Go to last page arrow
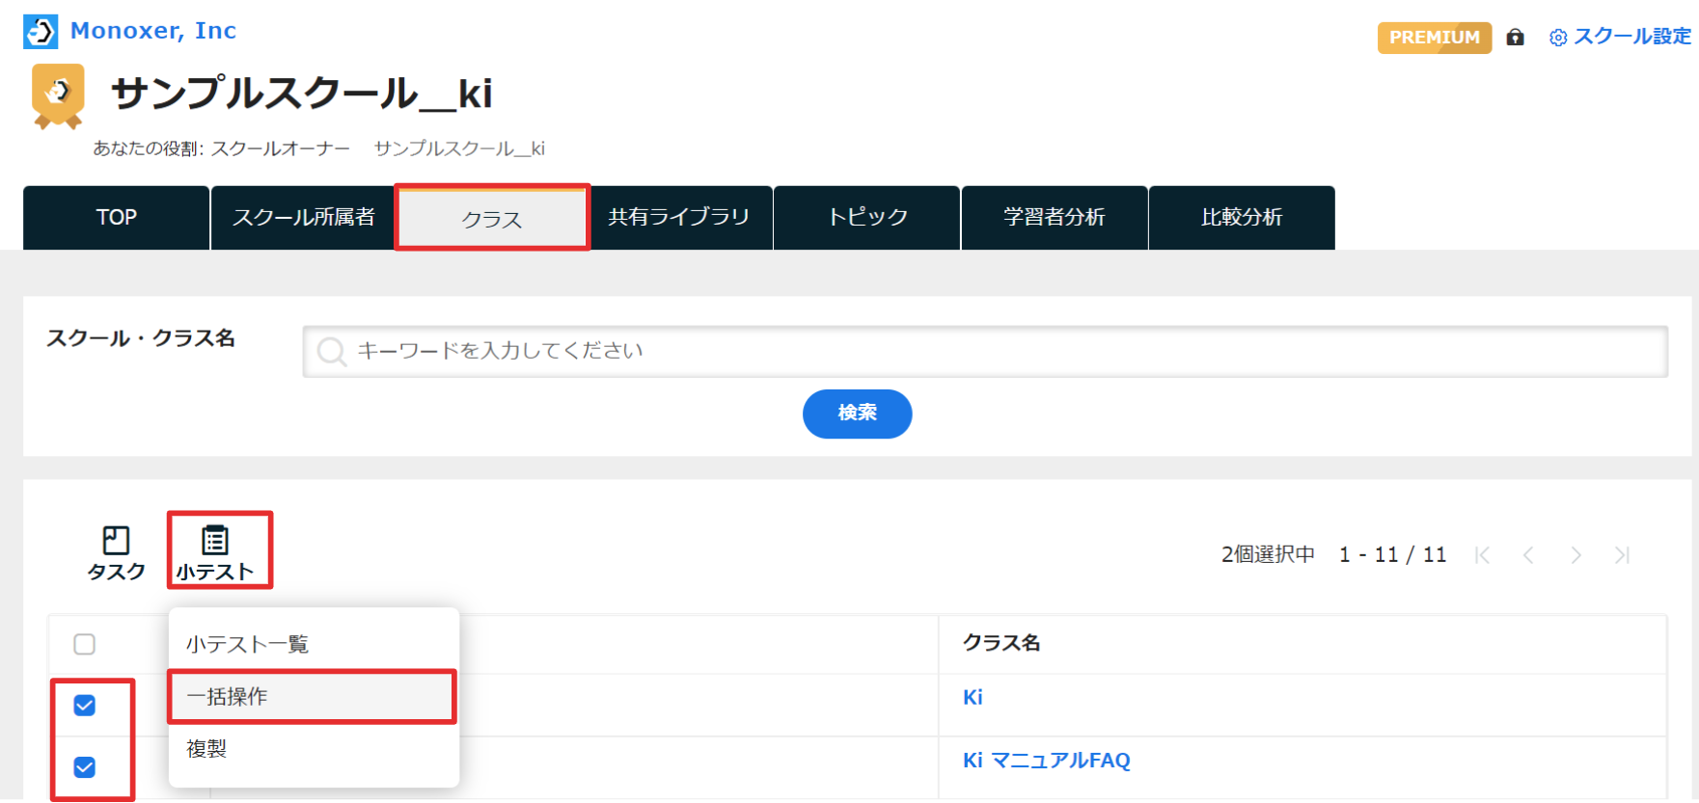Viewport: 1699px width, 803px height. click(x=1622, y=555)
